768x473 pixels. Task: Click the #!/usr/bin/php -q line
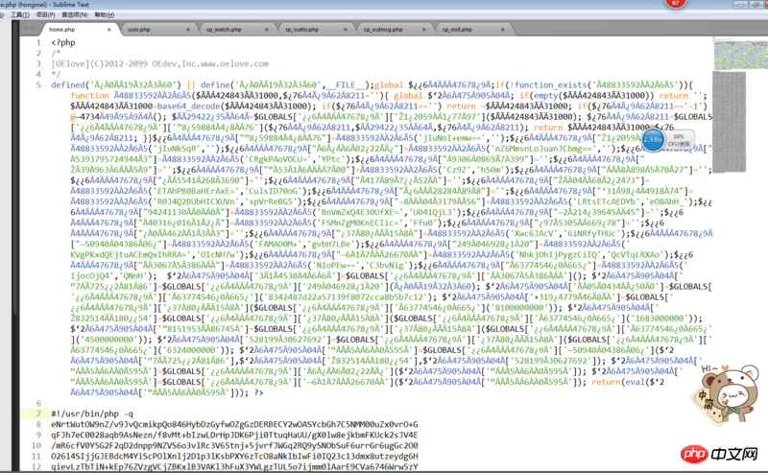[92, 414]
